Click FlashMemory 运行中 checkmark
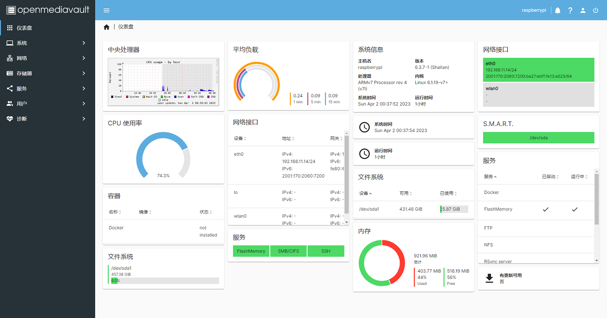 tap(575, 210)
